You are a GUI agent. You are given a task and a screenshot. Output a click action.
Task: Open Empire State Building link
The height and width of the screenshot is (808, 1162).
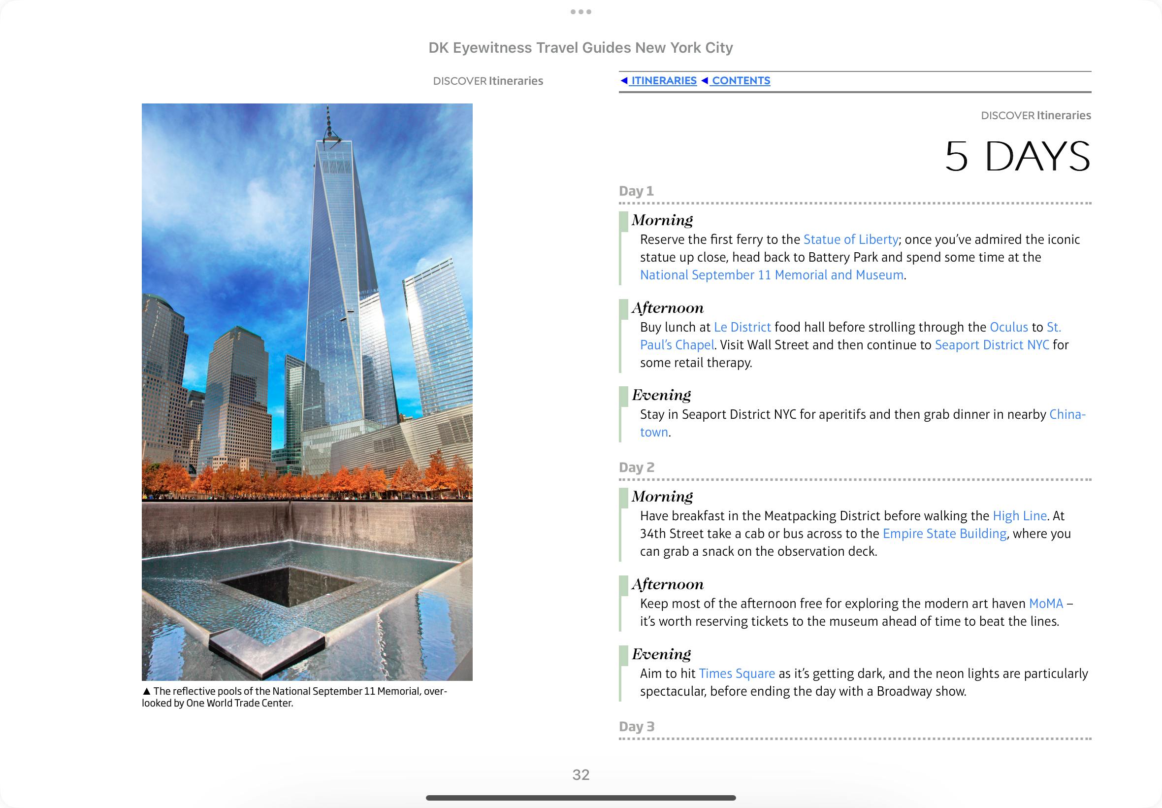click(944, 534)
